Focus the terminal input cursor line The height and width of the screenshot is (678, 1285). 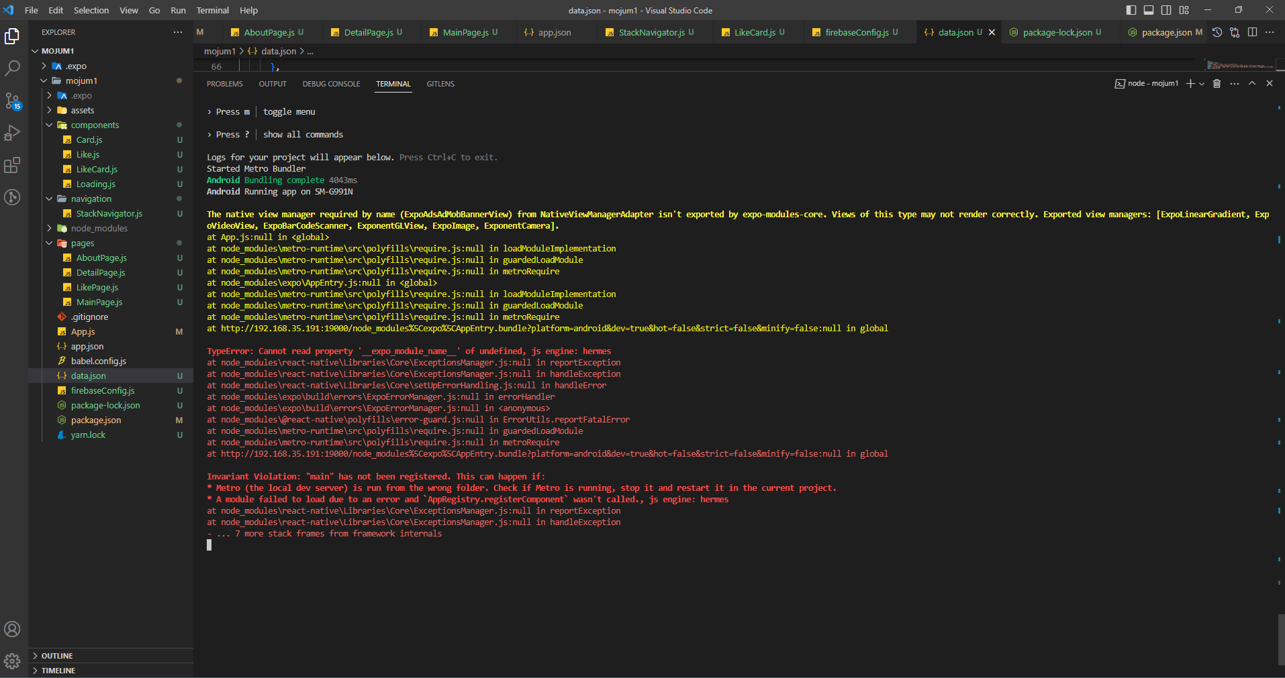pos(209,545)
